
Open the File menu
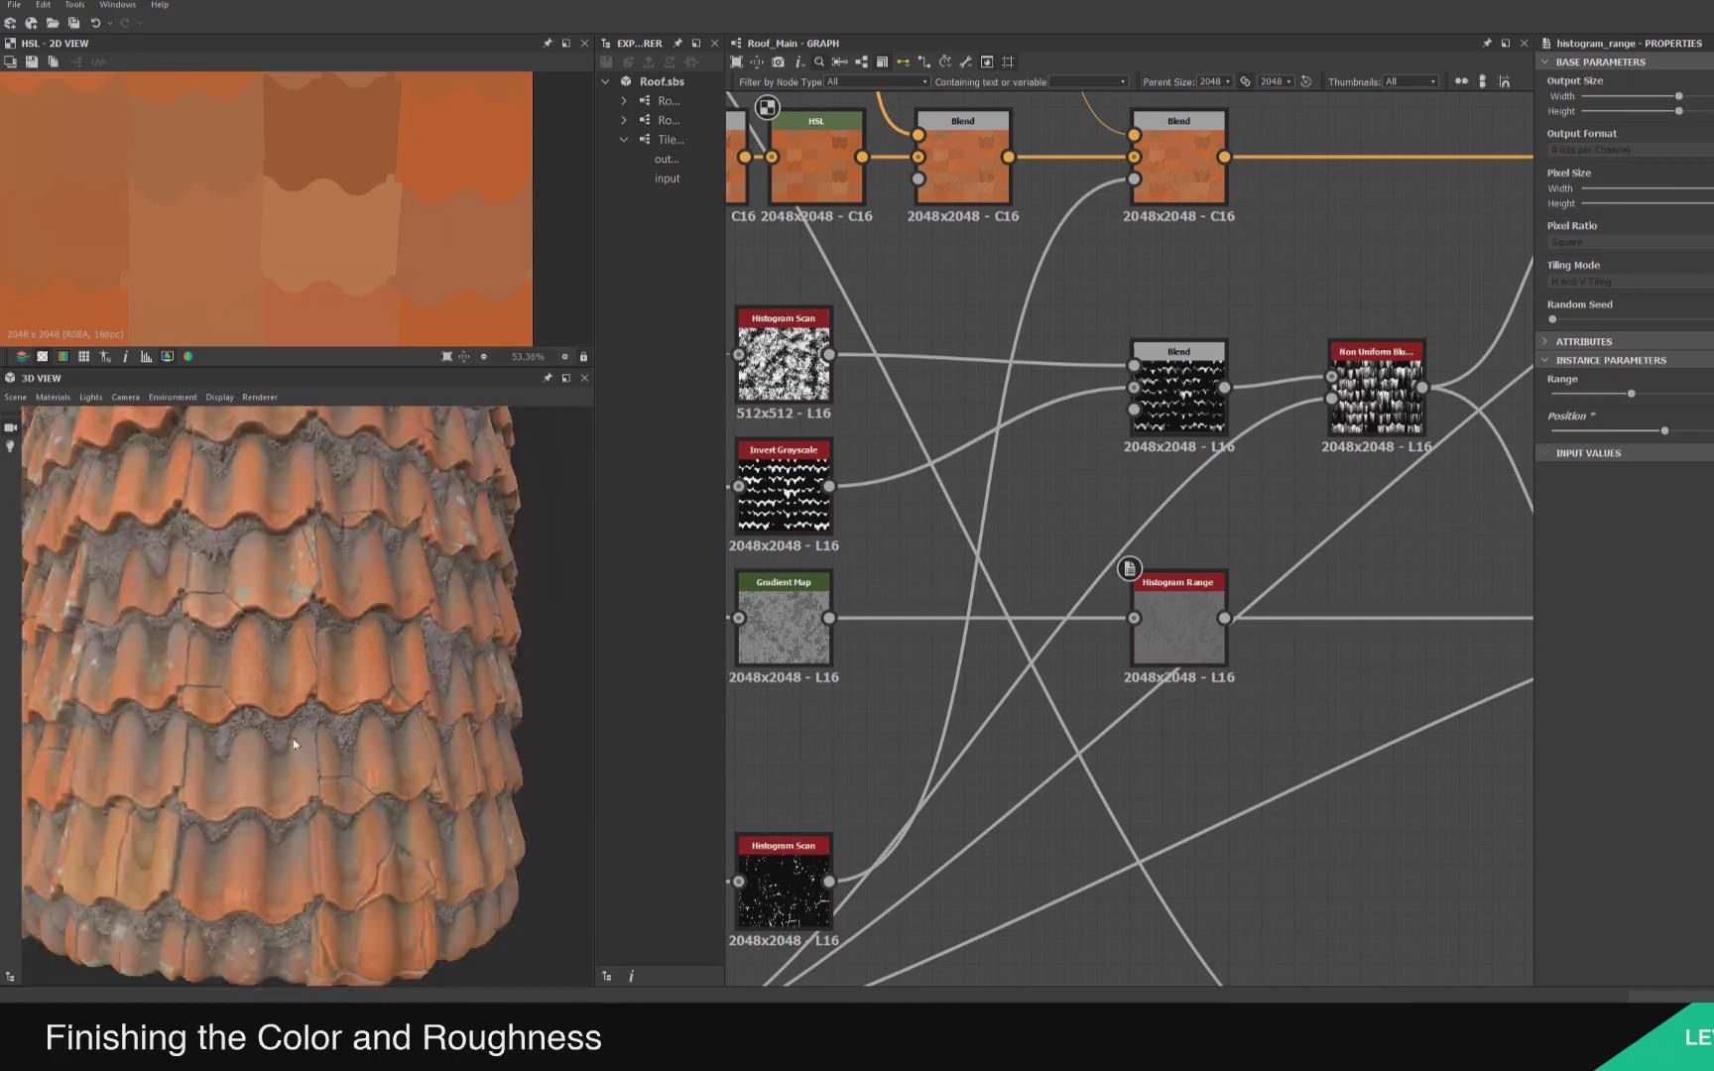(x=14, y=5)
